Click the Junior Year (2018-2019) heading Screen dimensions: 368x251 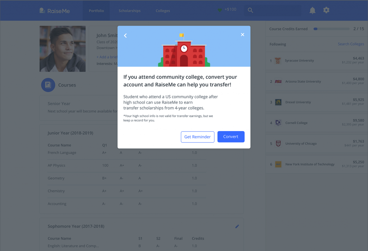coord(70,133)
